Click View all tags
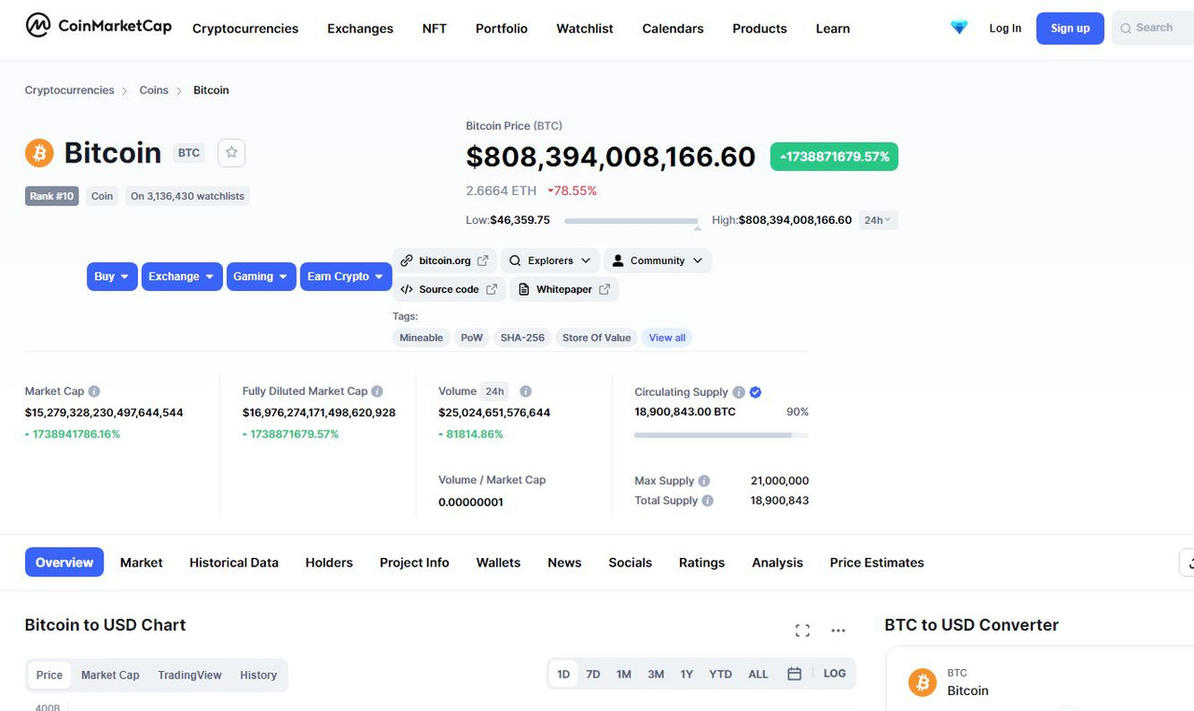This screenshot has height=711, width=1194. click(667, 338)
